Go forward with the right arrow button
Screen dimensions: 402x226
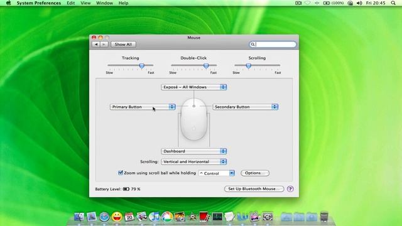point(104,45)
